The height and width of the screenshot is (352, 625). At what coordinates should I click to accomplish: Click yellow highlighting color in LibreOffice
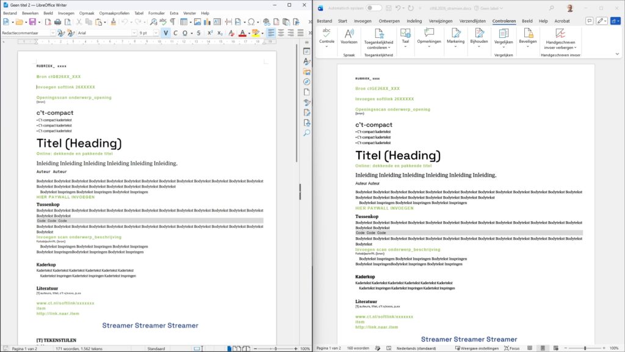tap(256, 33)
